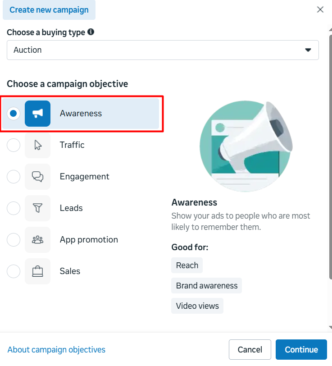Click the Engagement objective label
The image size is (332, 366).
[84, 177]
